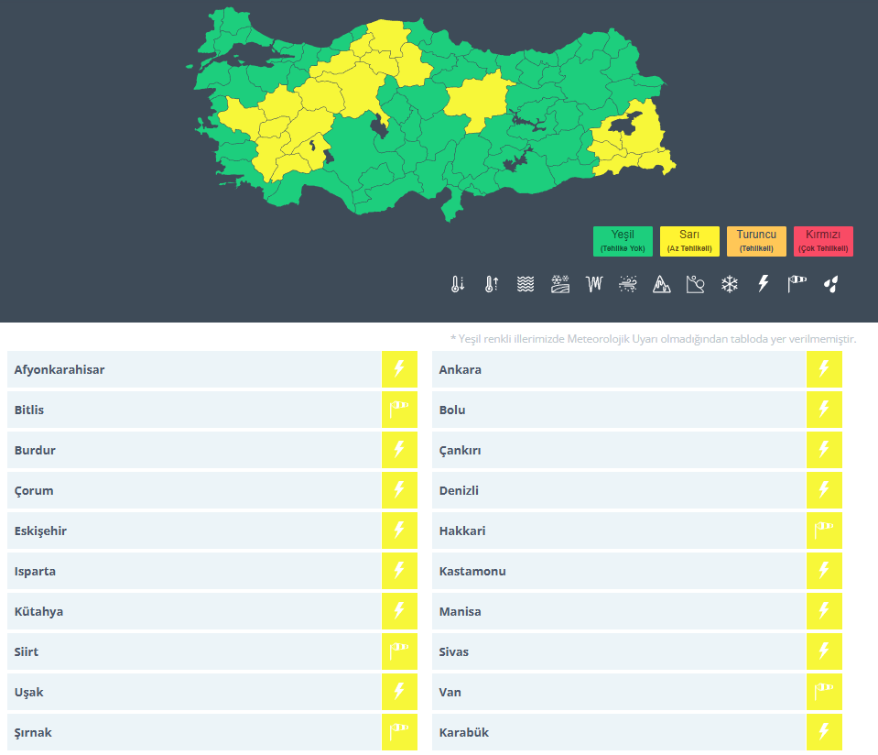Select the Sivas province name in the table

(x=454, y=651)
